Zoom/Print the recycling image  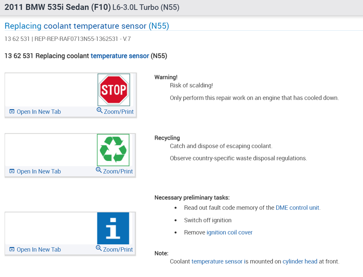114,171
